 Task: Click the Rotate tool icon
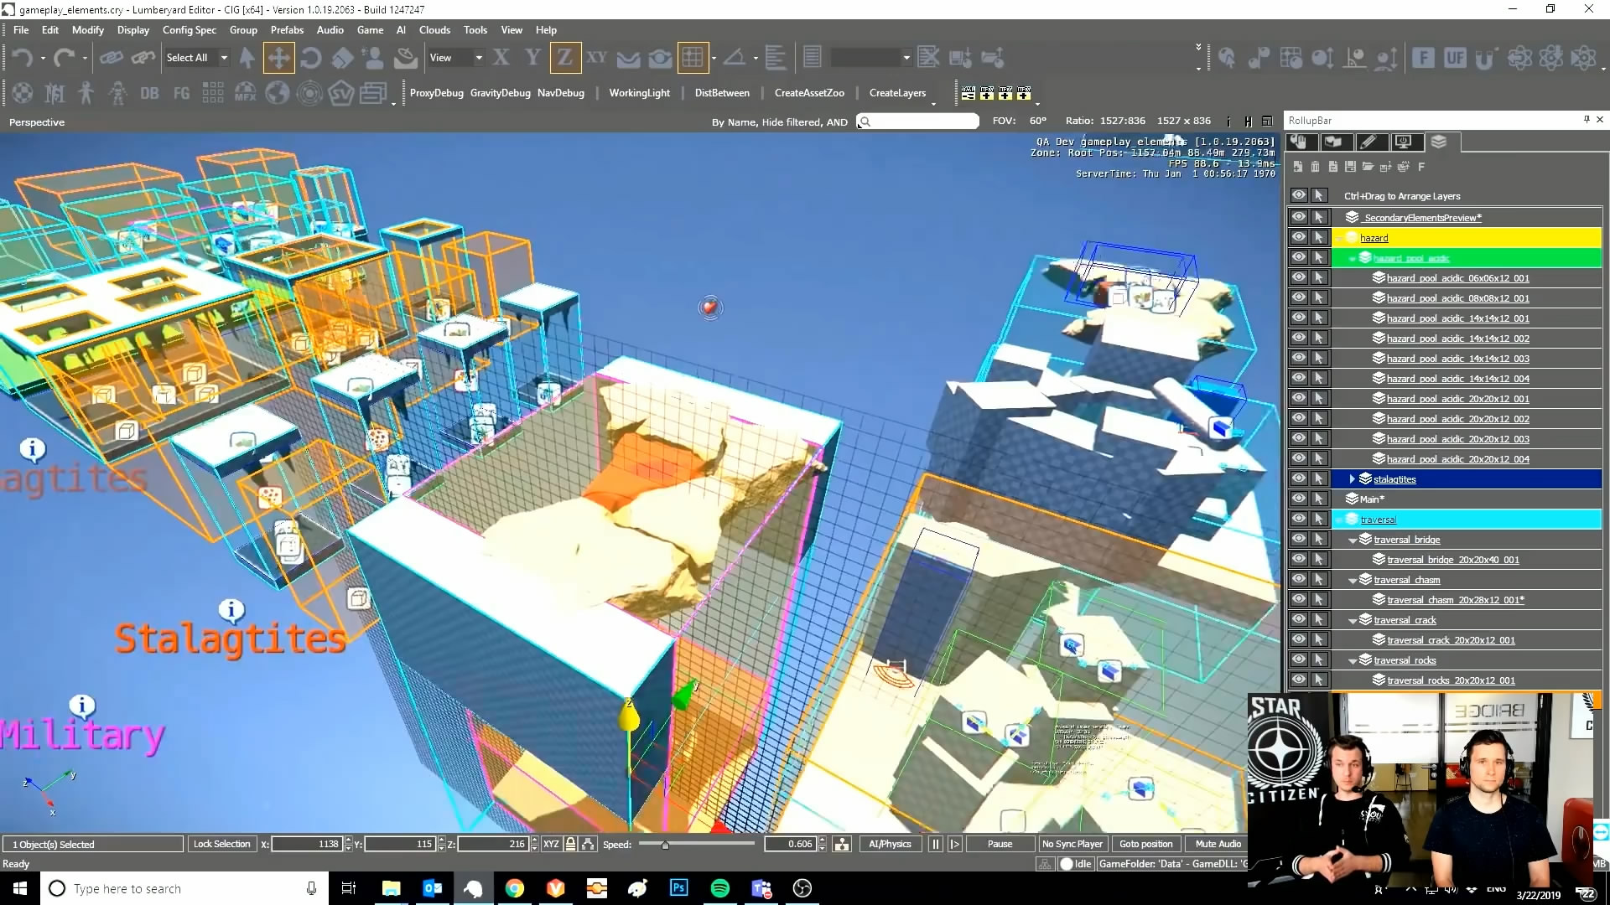310,58
